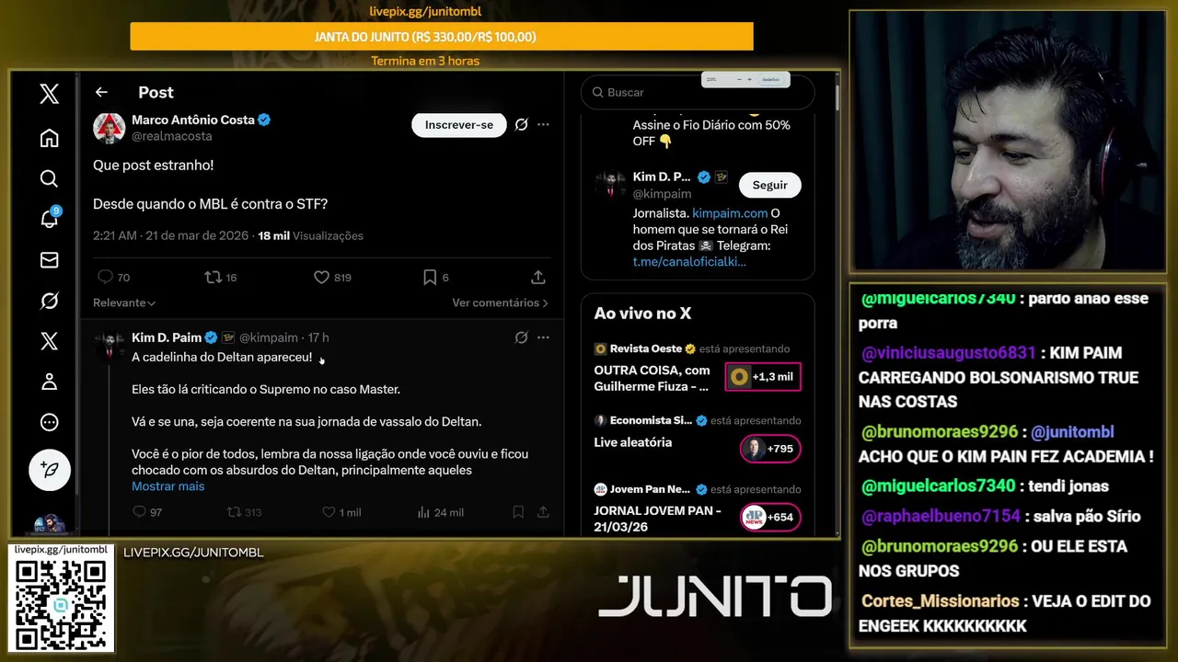Screen dimensions: 1178x662
Task: Join Revista Oeste live +1,3 mil
Action: (x=762, y=377)
